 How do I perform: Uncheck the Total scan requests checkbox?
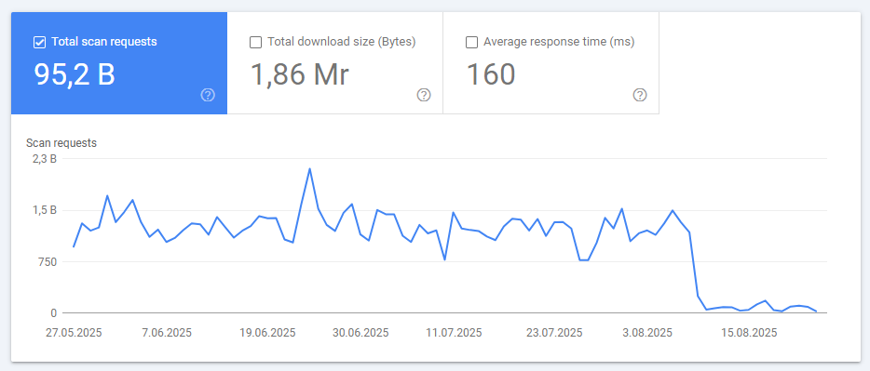point(39,42)
